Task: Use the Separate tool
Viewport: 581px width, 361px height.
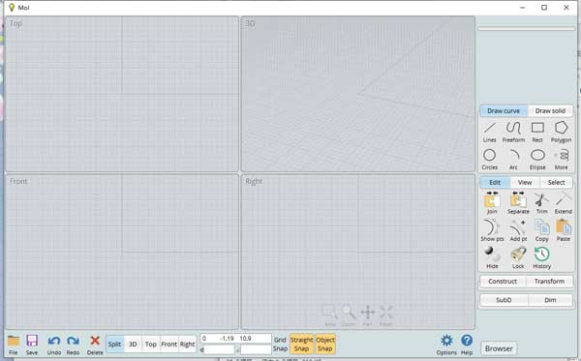Action: coord(518,203)
